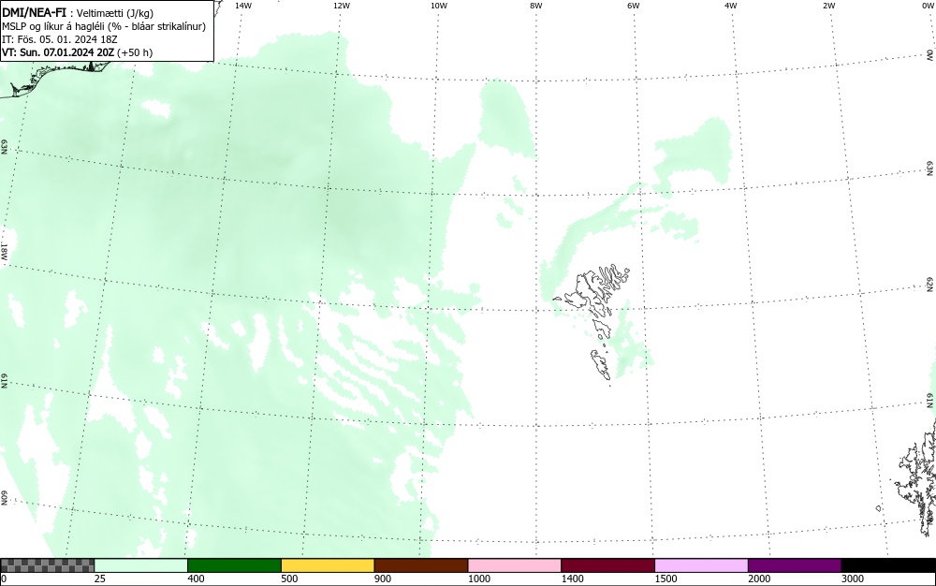The width and height of the screenshot is (936, 586).
Task: Click the 8W longitude label
Action: point(536,6)
